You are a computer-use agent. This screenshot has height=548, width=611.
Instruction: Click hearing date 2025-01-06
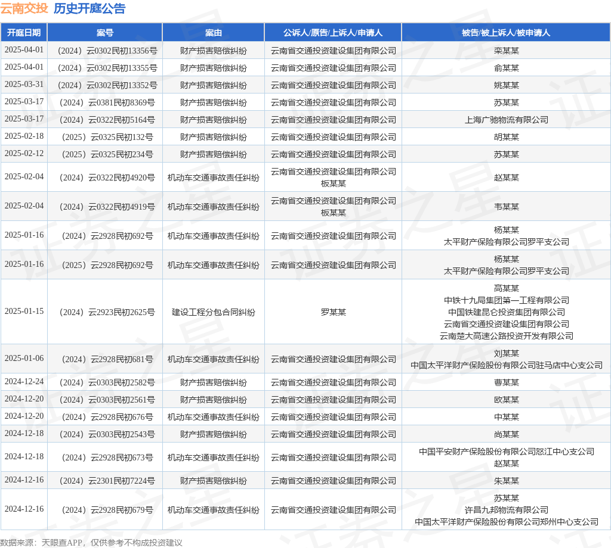[24, 358]
